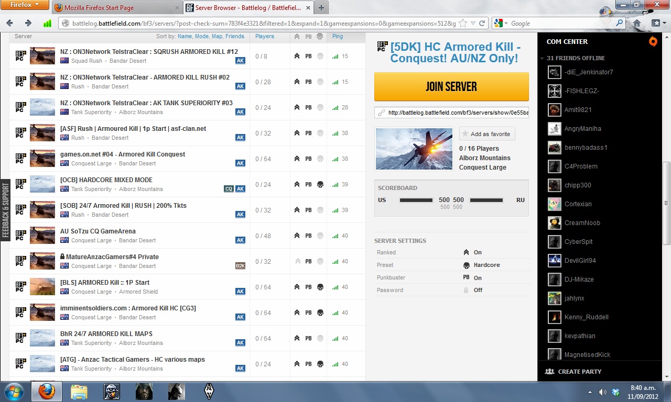Click the skull preset column header
The height and width of the screenshot is (402, 671).
(x=320, y=37)
